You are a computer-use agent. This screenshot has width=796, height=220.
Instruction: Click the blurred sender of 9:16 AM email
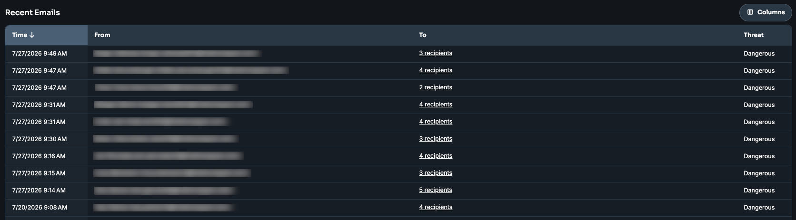[169, 156]
